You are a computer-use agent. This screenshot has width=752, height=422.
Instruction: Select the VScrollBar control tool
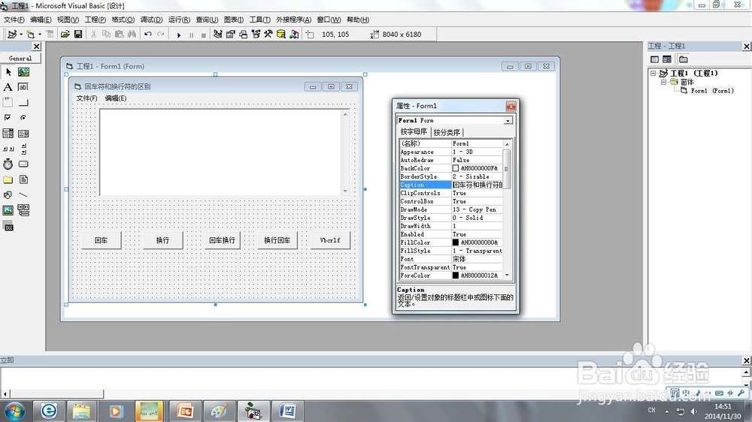pos(23,149)
